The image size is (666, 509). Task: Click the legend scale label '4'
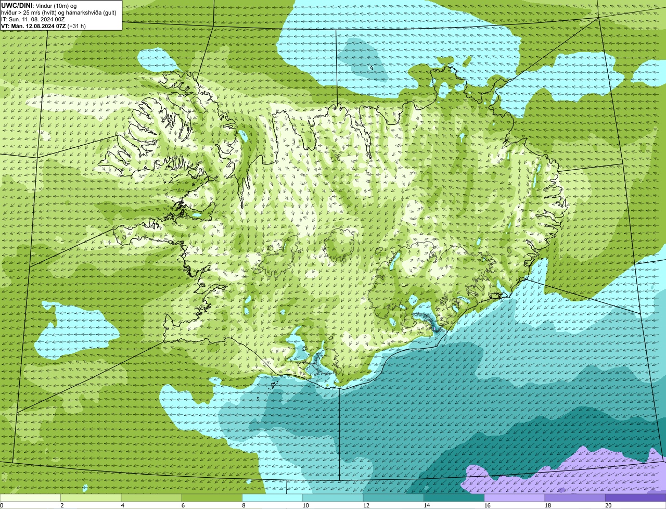123,505
